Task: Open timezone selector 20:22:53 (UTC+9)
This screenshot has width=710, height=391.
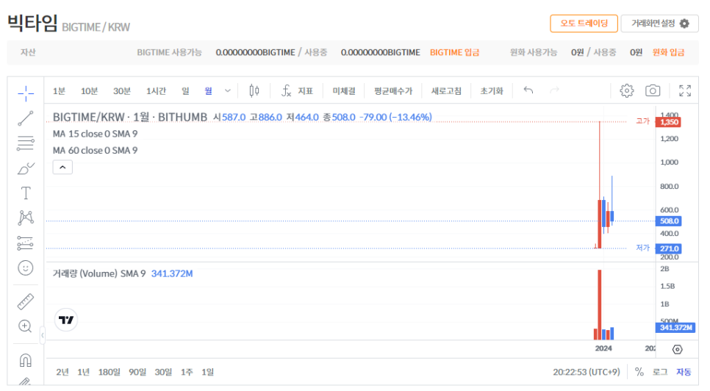Action: (587, 372)
